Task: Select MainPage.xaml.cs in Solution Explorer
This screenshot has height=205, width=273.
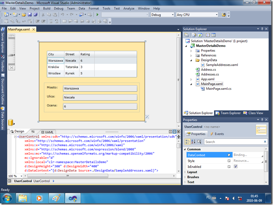Action: [x=218, y=89]
